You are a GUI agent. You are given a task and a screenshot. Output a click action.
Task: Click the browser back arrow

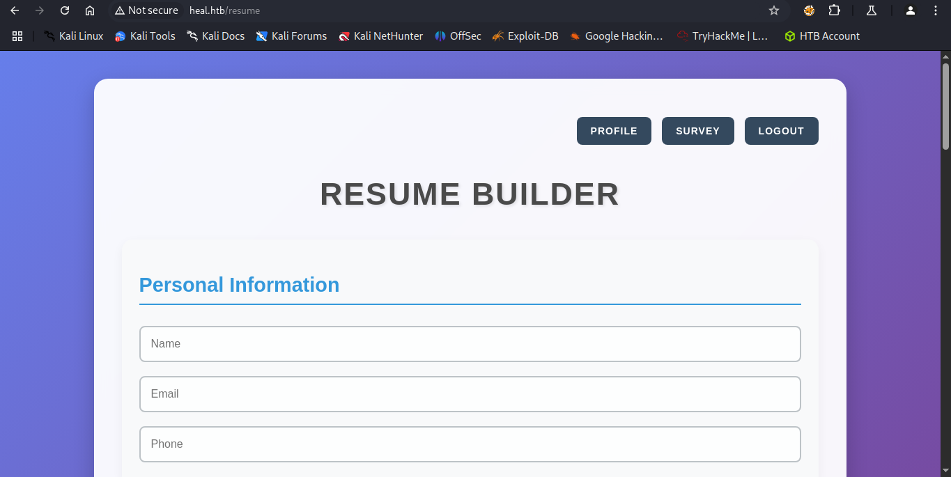click(x=15, y=10)
